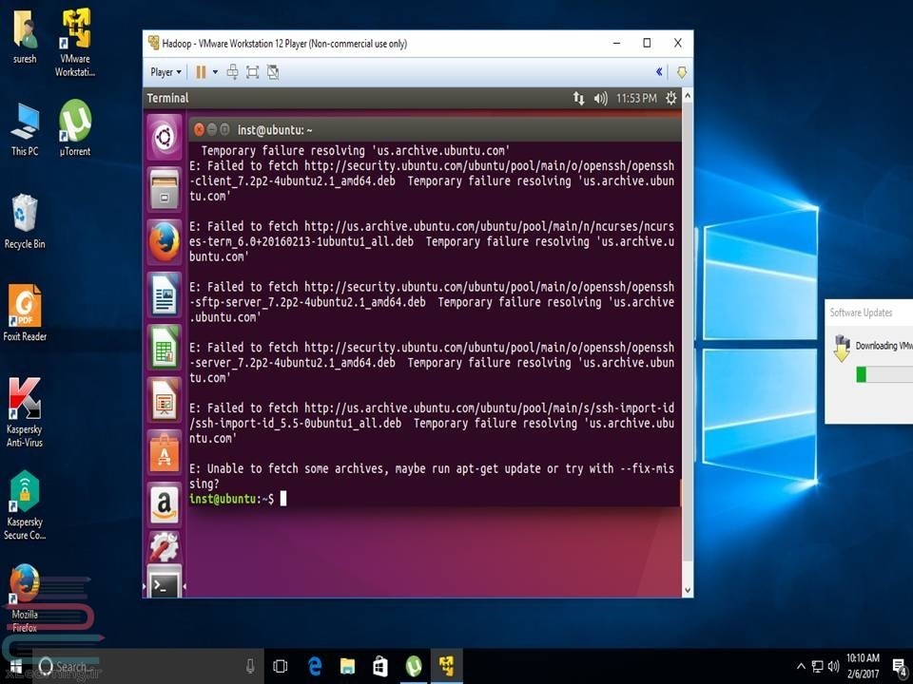Open the Files manager in Ubuntu launcher
The image size is (913, 684).
(x=164, y=191)
